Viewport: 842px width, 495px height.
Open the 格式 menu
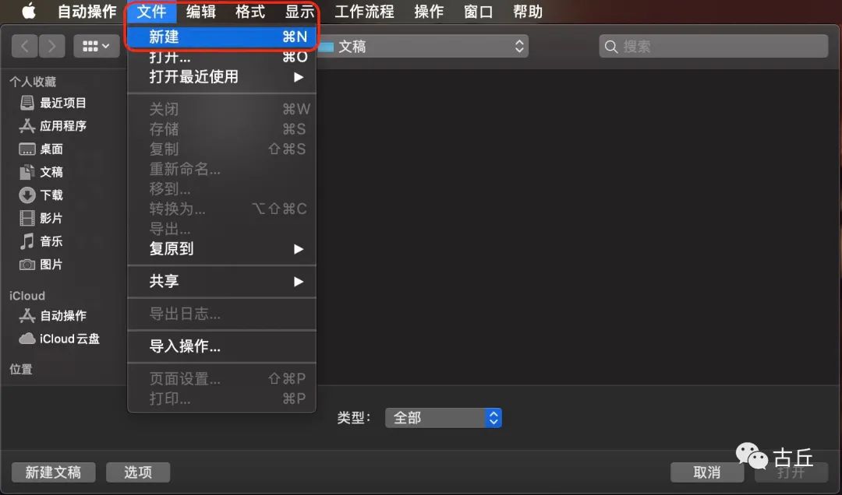tap(250, 11)
